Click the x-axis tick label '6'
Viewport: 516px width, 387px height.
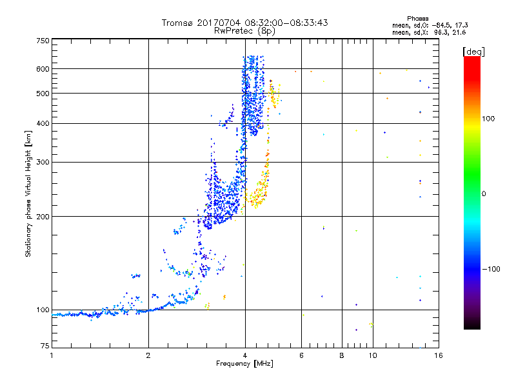pos(301,355)
